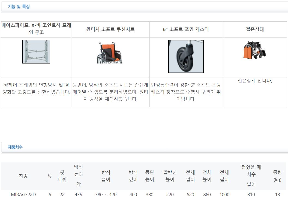This screenshot has width=288, height=200.
Task: Click the 6-inch soft caster wheel image
Action: (x=186, y=56)
